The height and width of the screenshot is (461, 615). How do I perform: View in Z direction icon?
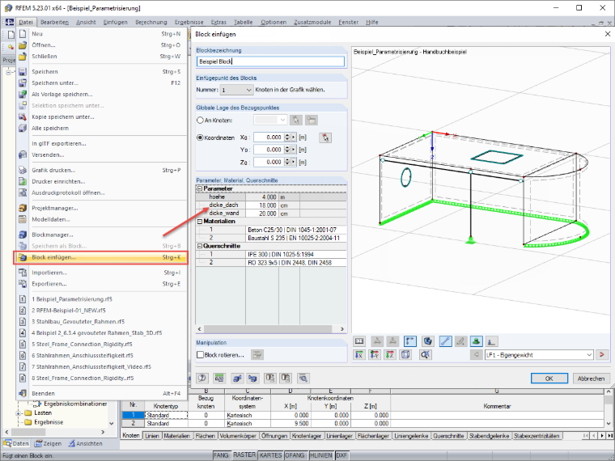pos(390,355)
